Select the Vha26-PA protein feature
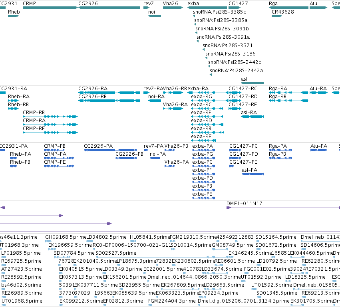340x307 pixels. [x=170, y=166]
